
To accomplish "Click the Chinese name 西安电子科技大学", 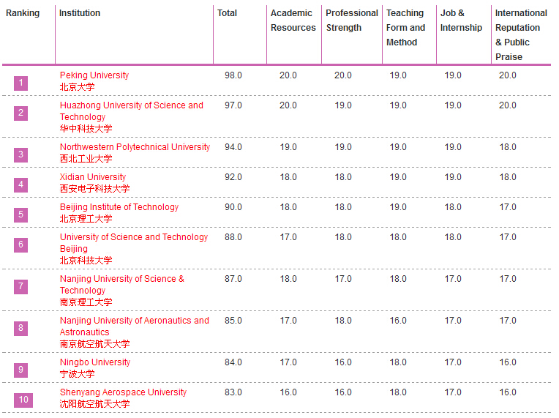I will (94, 189).
